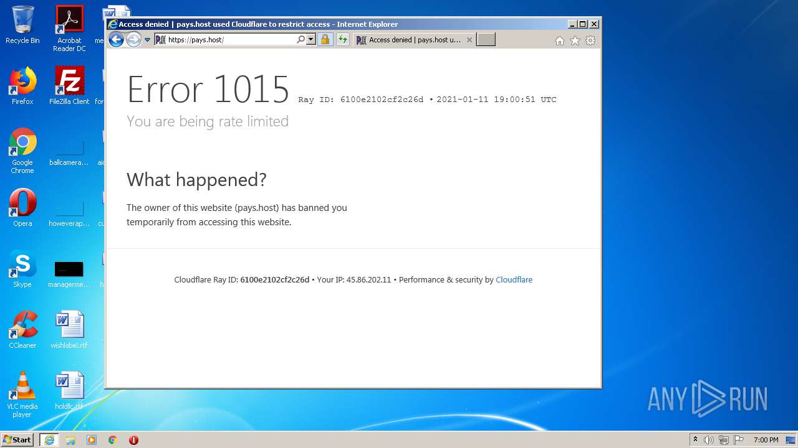This screenshot has width=798, height=448.
Task: Open a new blank tab
Action: (486, 40)
